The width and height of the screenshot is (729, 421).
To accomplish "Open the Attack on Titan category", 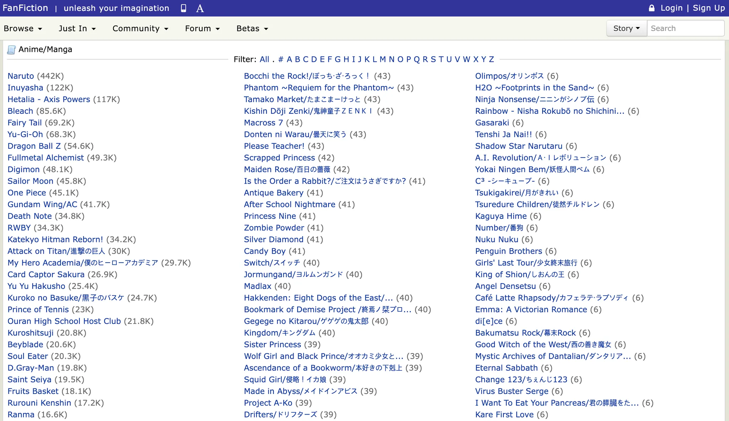I will click(56, 251).
